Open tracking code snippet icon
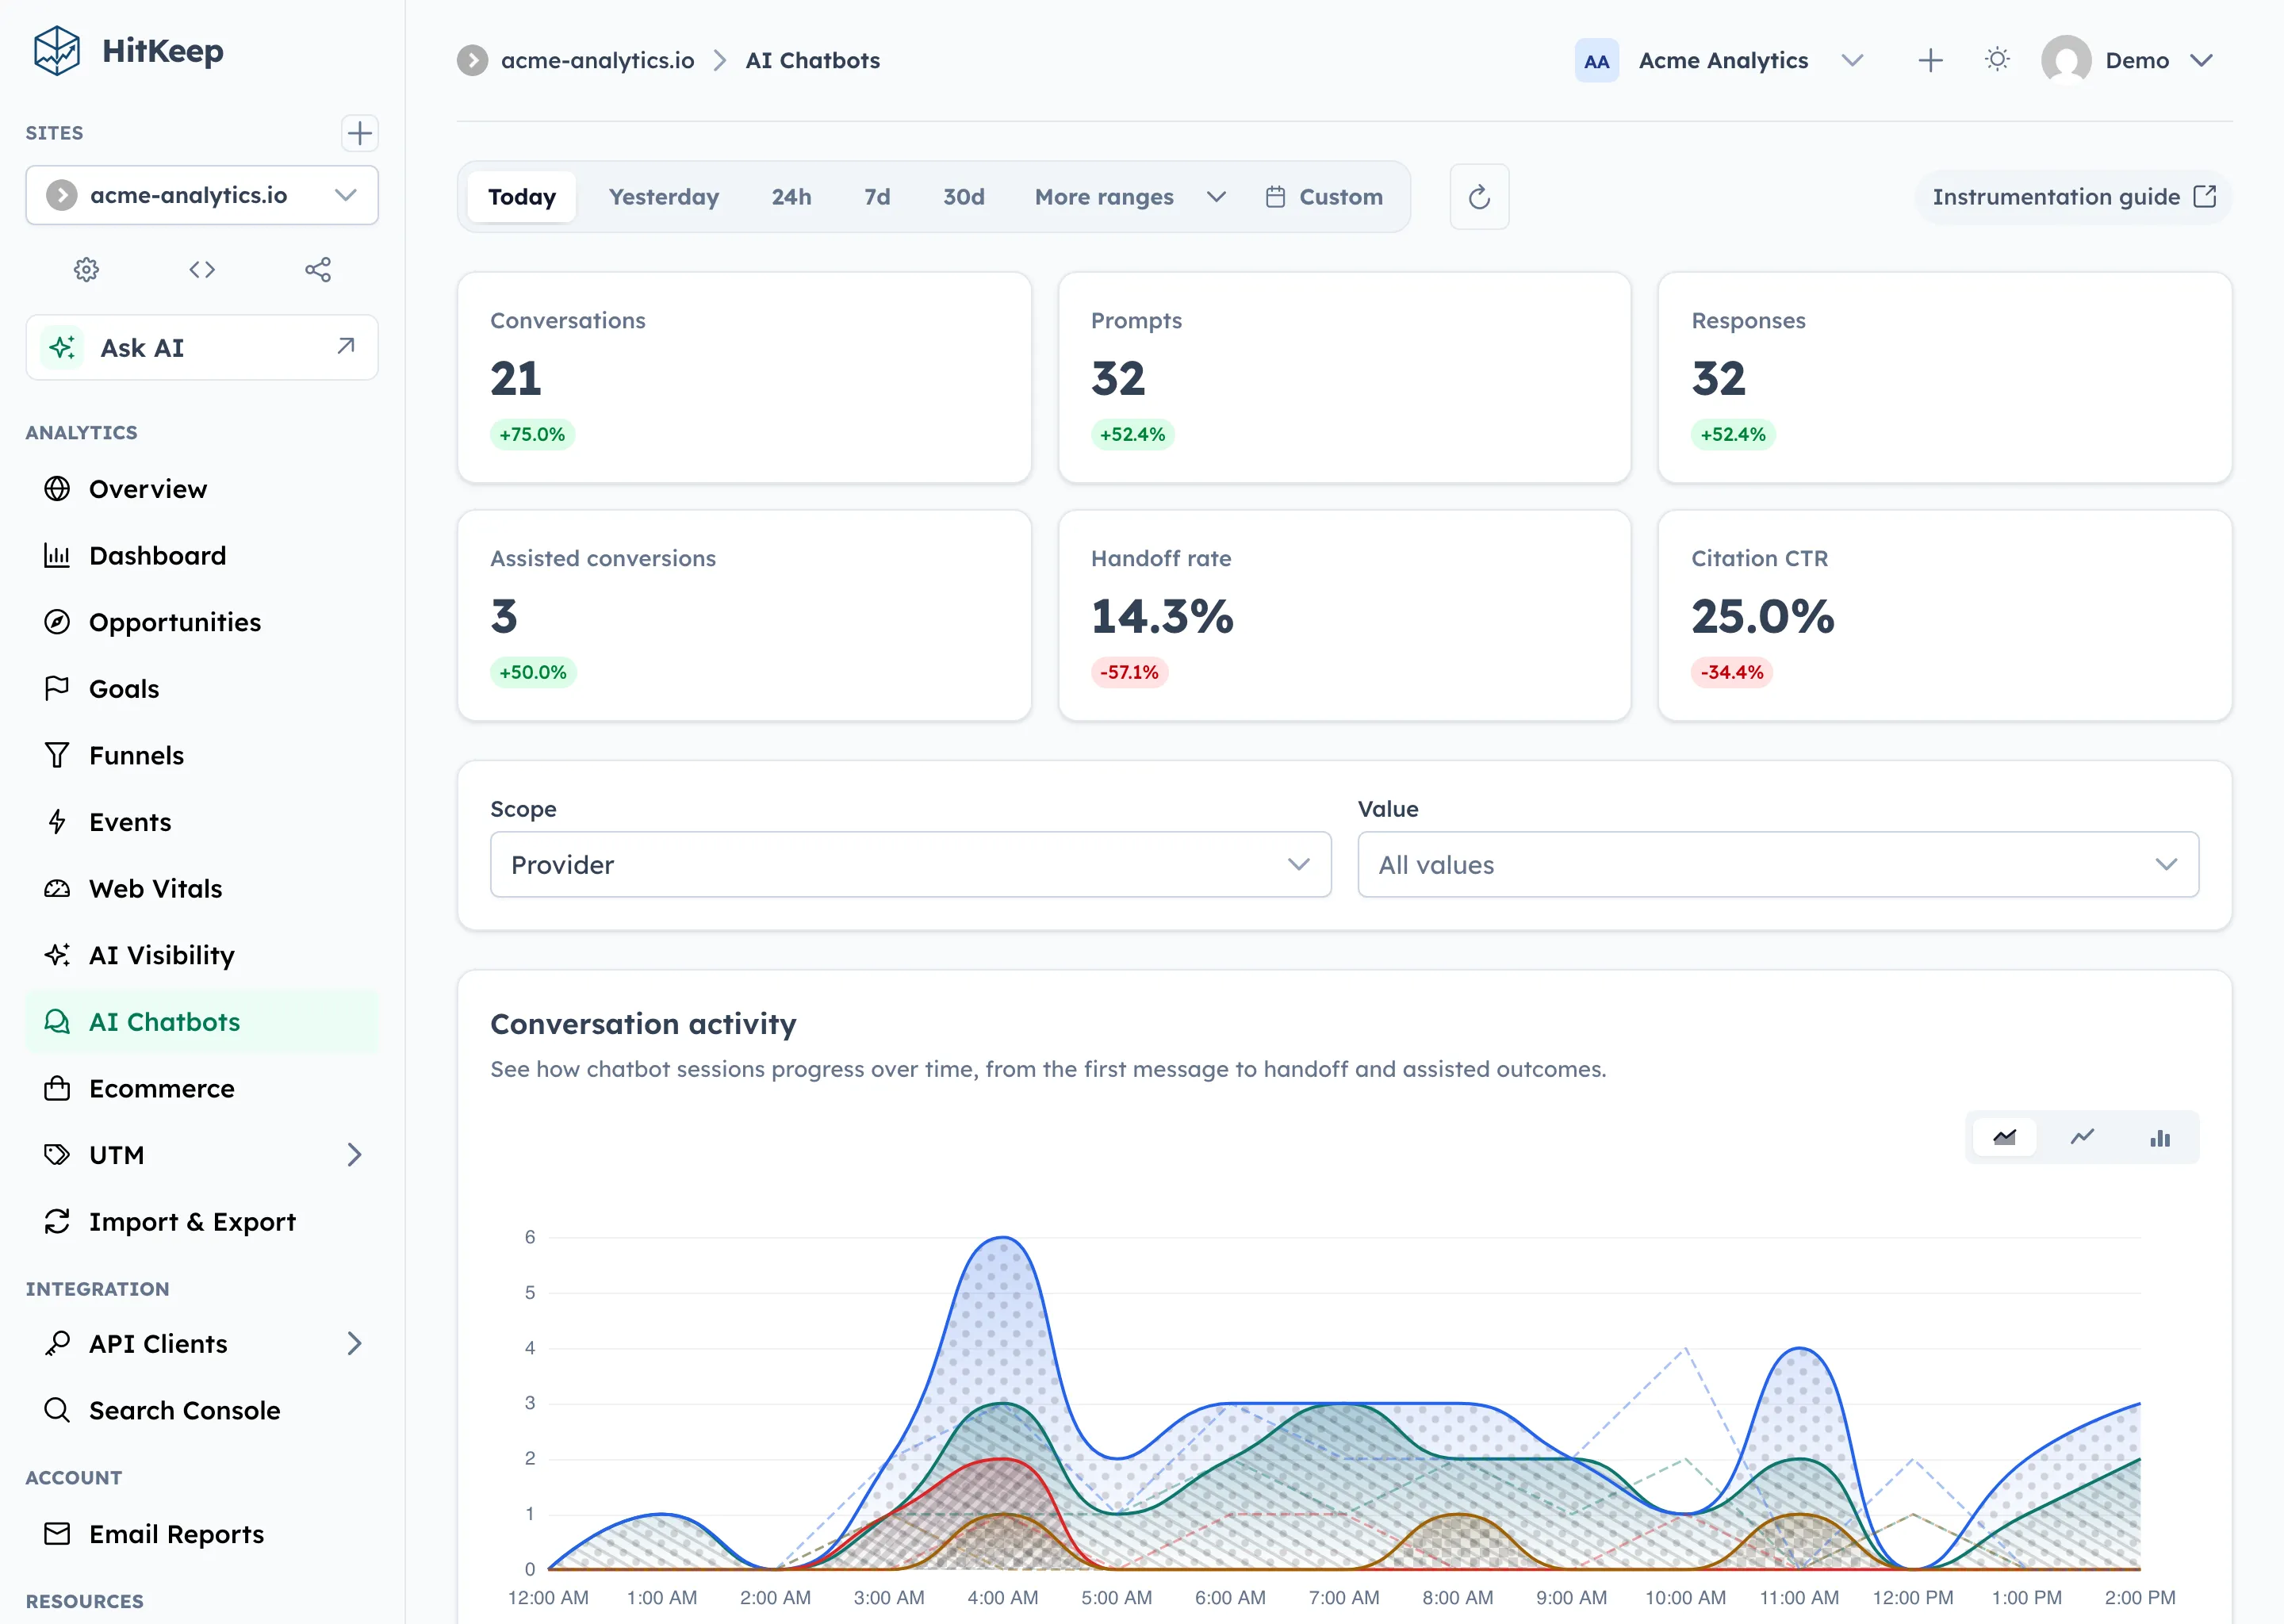The width and height of the screenshot is (2284, 1624). 202,269
